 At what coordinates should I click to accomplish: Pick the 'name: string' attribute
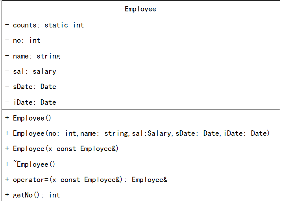coord(33,56)
